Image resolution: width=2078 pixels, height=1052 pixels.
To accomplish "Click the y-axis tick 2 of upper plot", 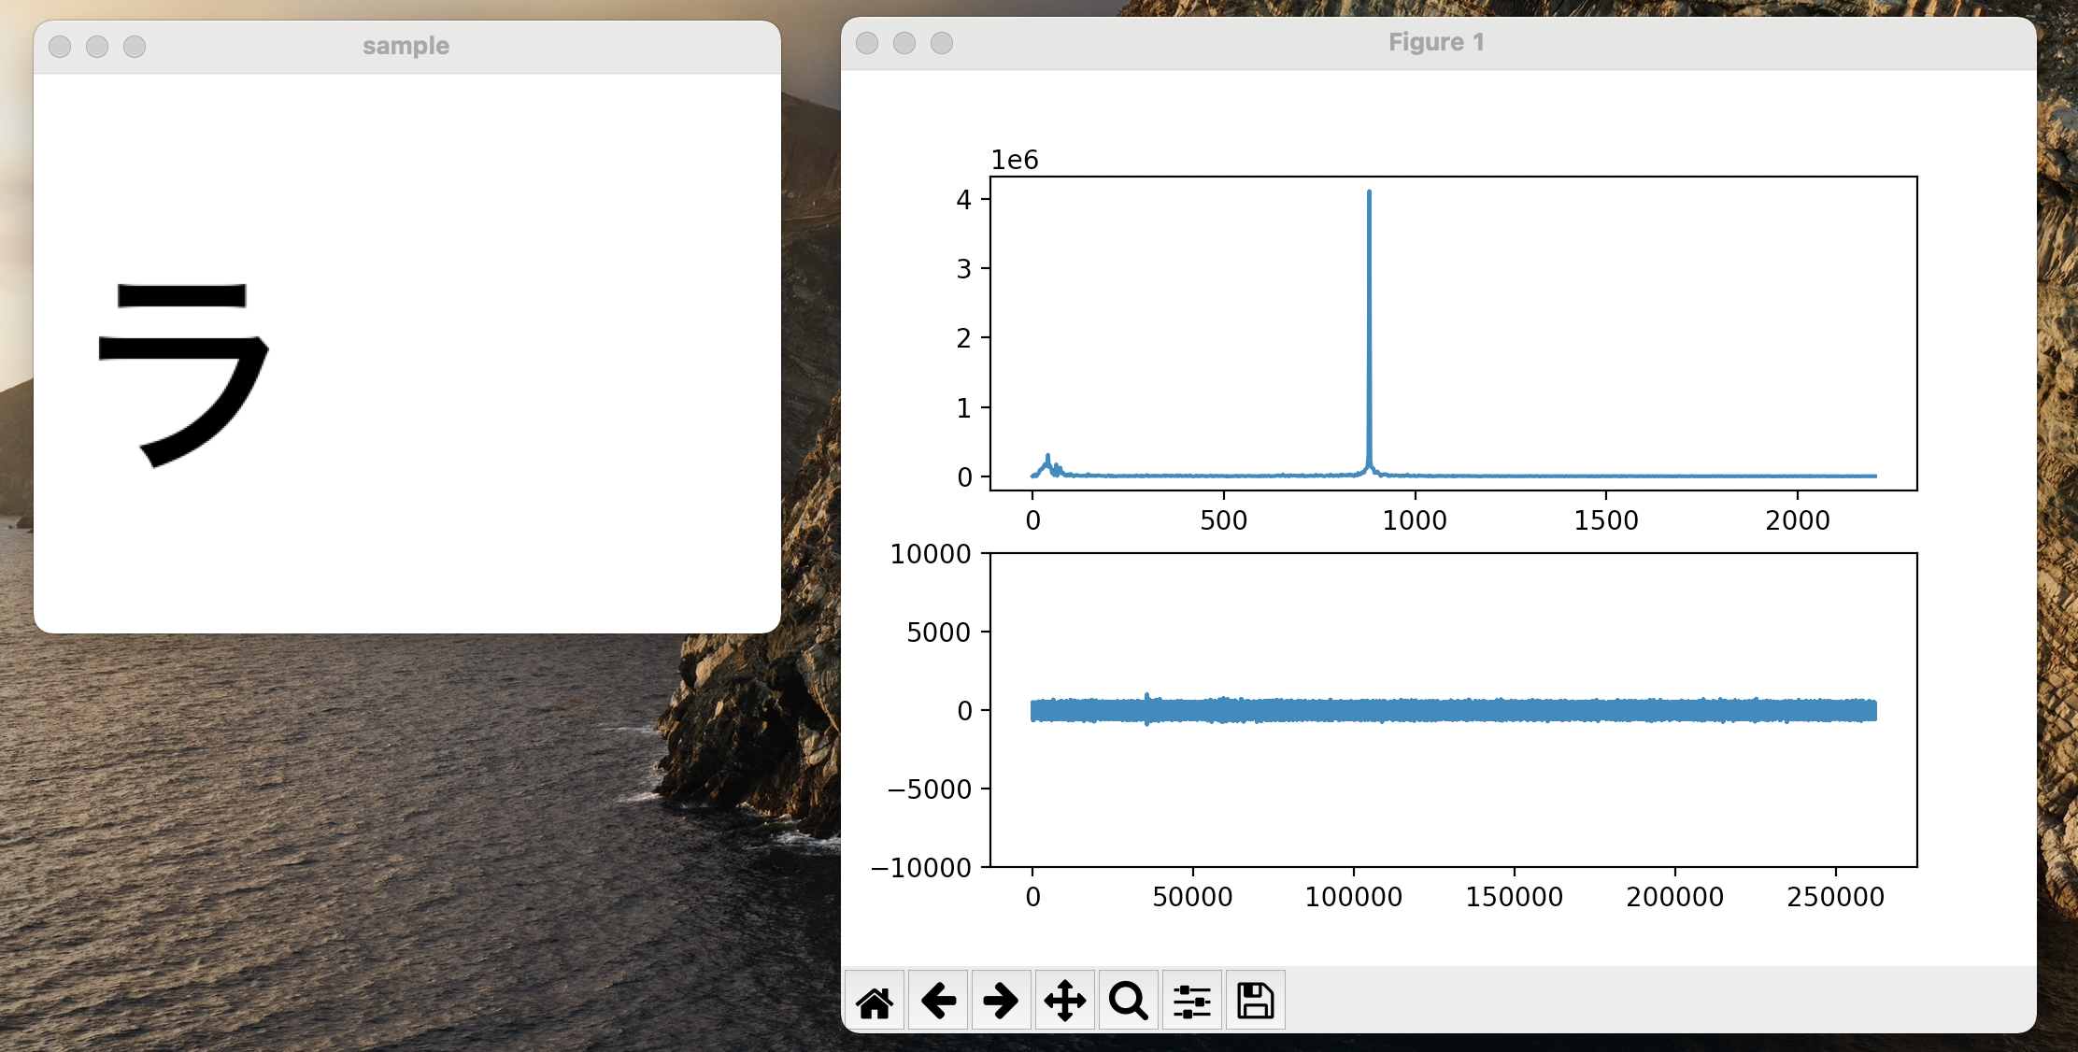I will [x=964, y=338].
